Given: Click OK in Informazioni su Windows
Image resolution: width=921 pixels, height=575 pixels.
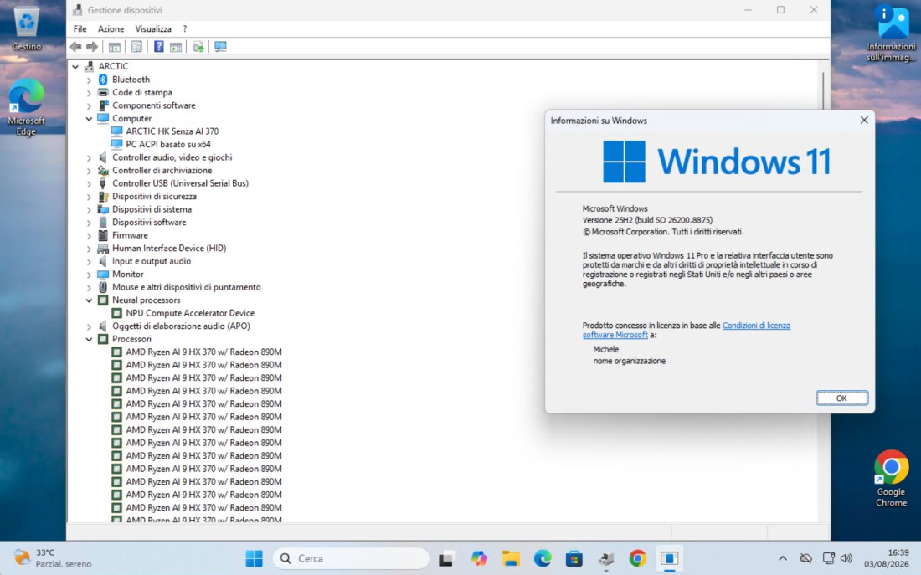Looking at the screenshot, I should [841, 398].
